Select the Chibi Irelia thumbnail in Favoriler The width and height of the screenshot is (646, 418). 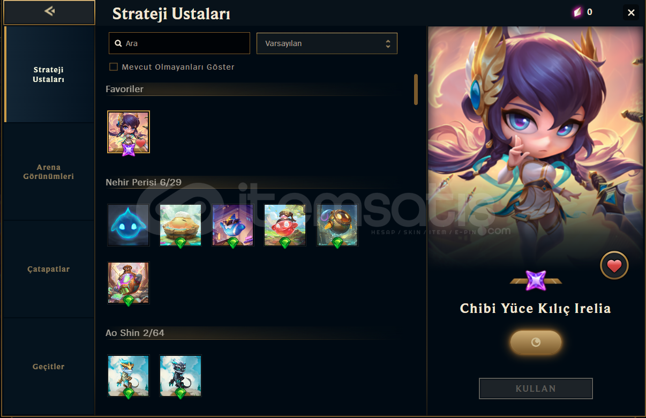(129, 132)
